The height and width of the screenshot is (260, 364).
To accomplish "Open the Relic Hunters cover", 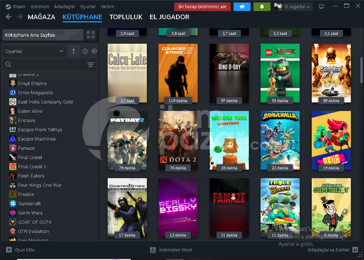I will coord(331,140).
